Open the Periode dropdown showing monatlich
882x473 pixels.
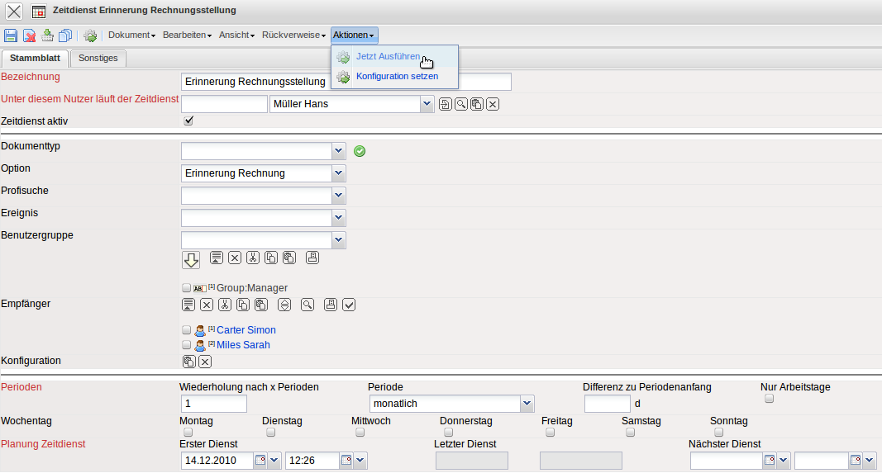tap(527, 404)
